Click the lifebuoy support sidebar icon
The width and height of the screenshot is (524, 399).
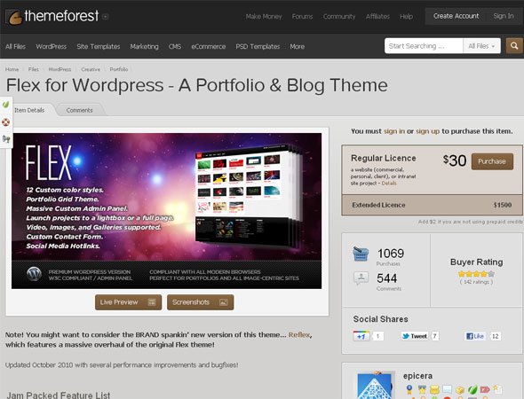point(6,122)
